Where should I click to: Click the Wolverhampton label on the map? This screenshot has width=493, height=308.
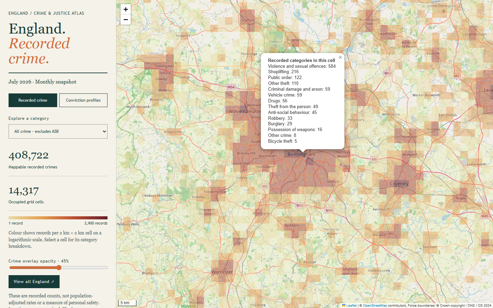coord(244,111)
